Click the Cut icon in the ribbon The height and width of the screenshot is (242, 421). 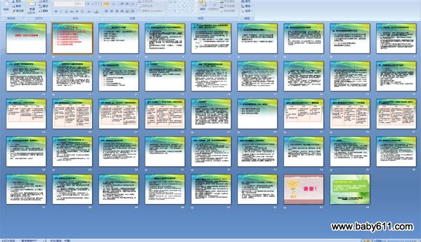coord(14,2)
